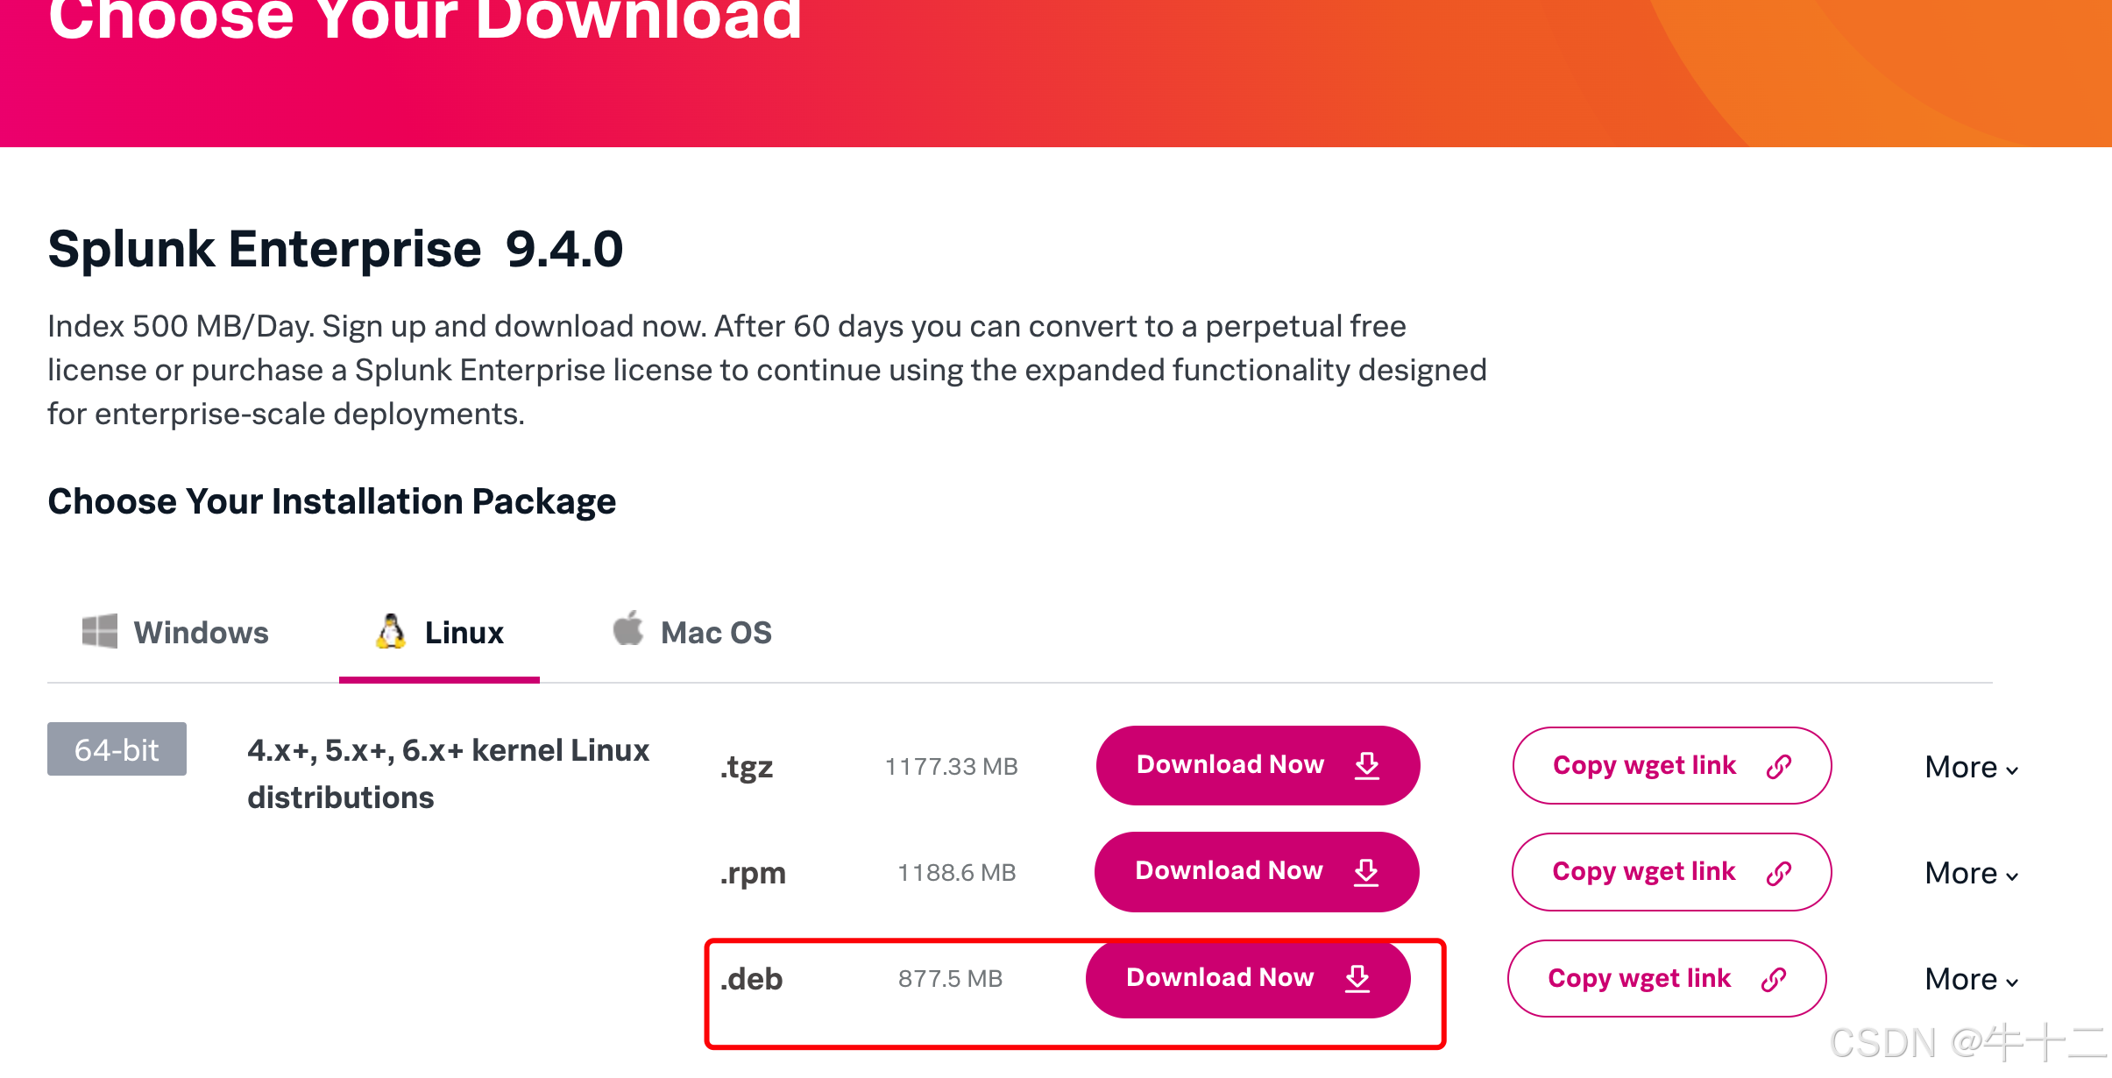The width and height of the screenshot is (2112, 1078).
Task: Click the download arrow icon for .tgz
Action: pos(1367,765)
